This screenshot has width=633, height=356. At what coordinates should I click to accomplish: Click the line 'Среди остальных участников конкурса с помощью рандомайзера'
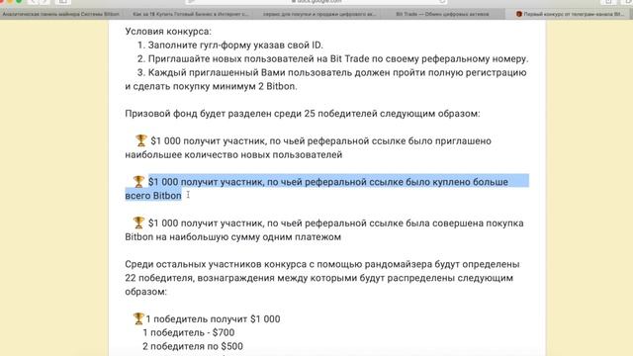322,264
